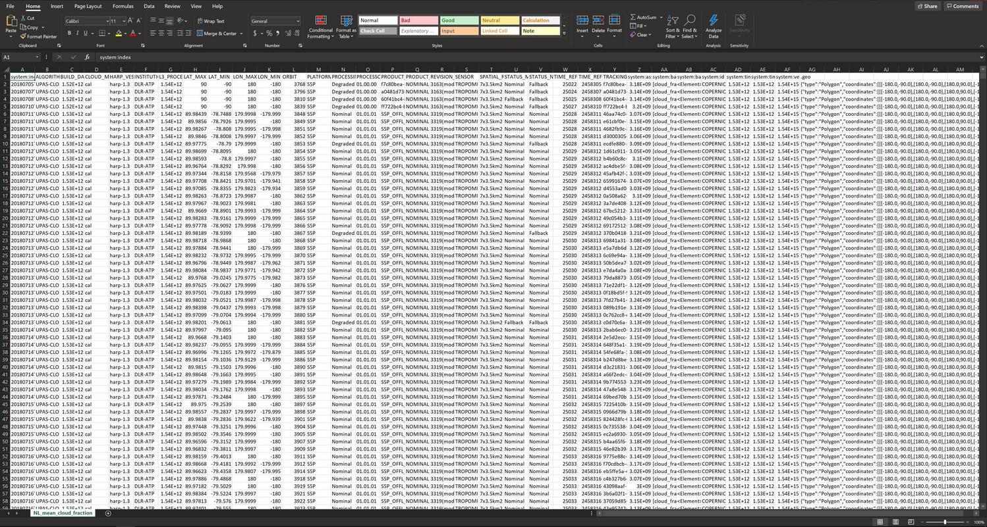This screenshot has height=527, width=987.
Task: Toggle Wrap Text for the cell
Action: click(211, 21)
